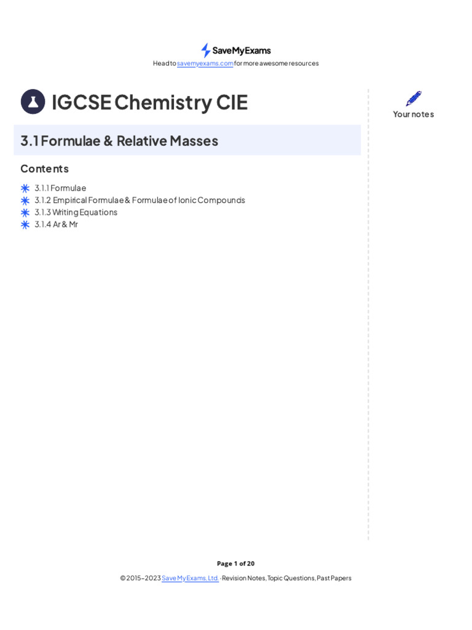The height and width of the screenshot is (630, 472).
Task: Click the star bullet beside 3.1.4 Ar & Mr
Action: pos(25,225)
